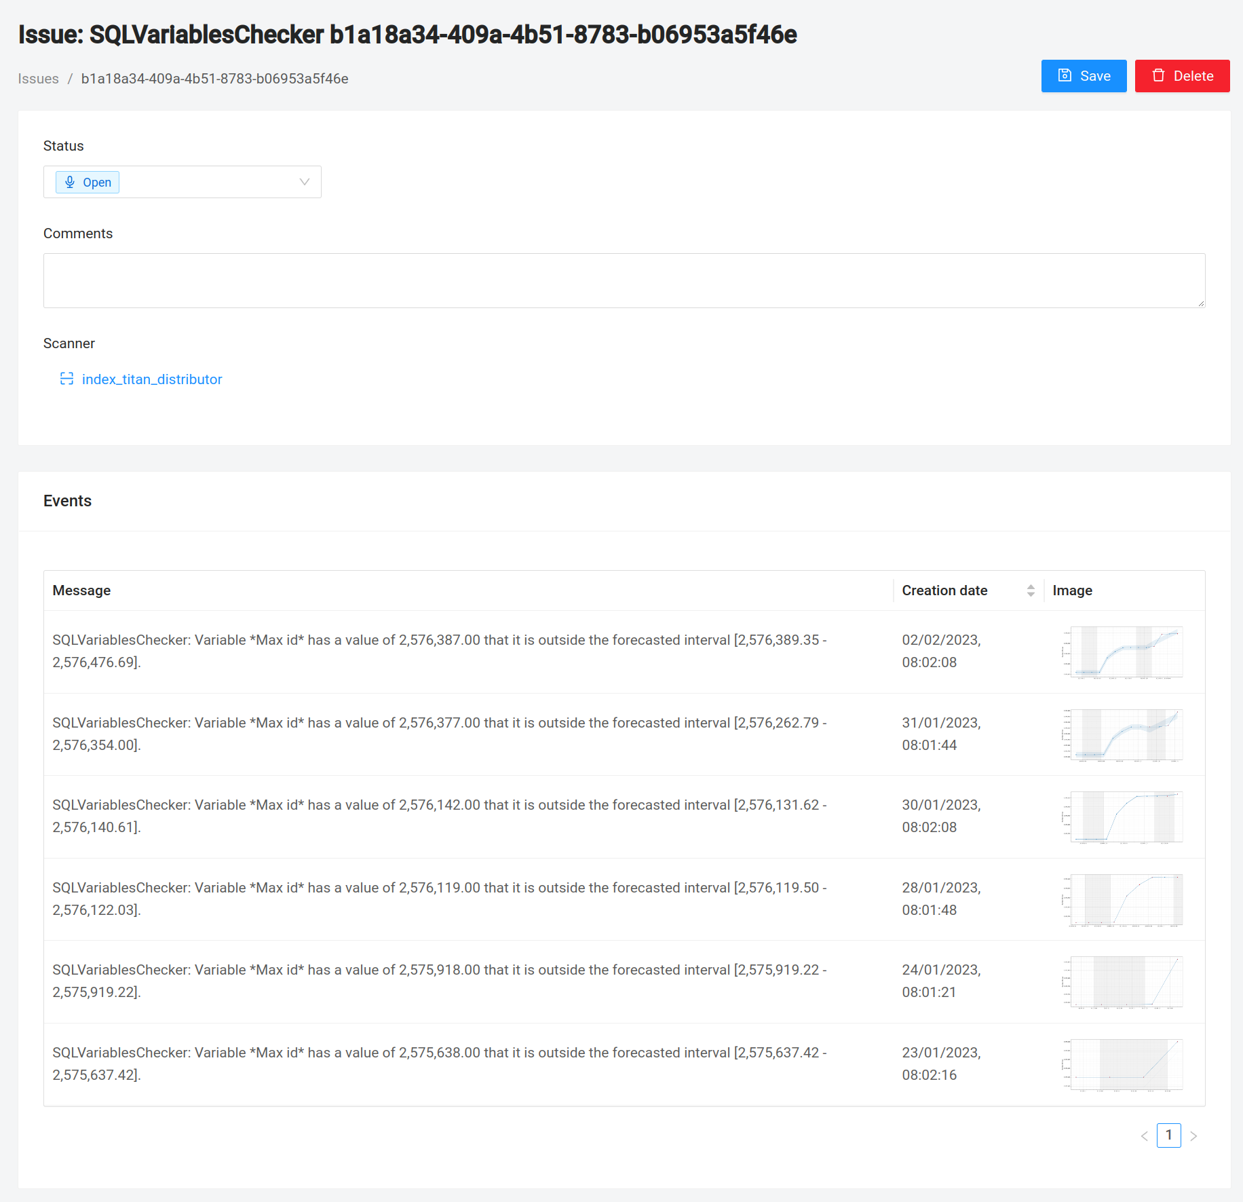Click the Open status tag

(x=88, y=183)
